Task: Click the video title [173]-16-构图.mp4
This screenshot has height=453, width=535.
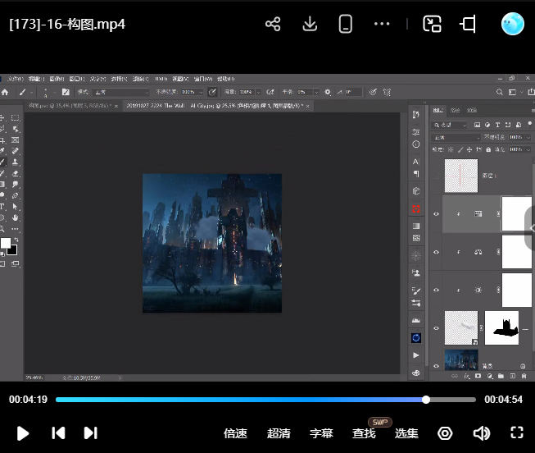Action: click(67, 24)
